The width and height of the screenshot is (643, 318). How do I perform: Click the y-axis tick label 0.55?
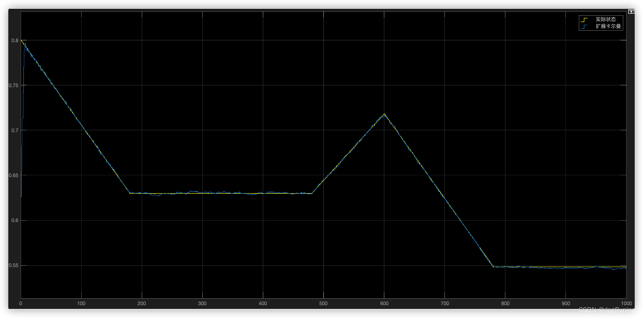coord(14,266)
